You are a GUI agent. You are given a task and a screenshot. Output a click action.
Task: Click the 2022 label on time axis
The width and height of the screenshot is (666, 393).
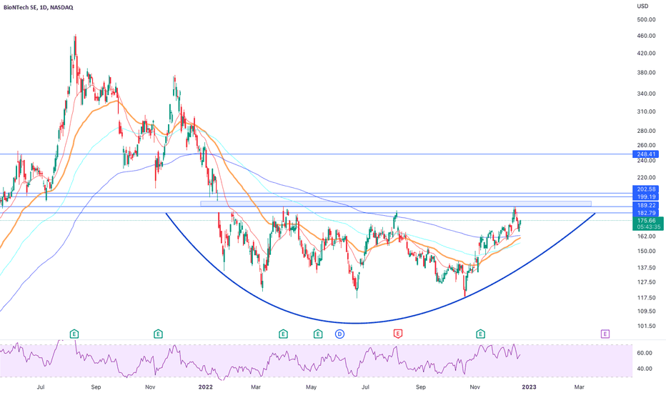click(206, 387)
